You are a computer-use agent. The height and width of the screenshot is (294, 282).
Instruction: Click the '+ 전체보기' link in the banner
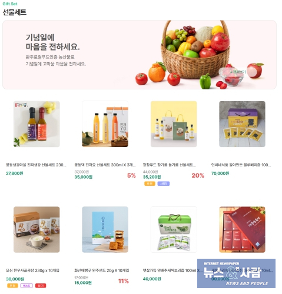(238, 72)
